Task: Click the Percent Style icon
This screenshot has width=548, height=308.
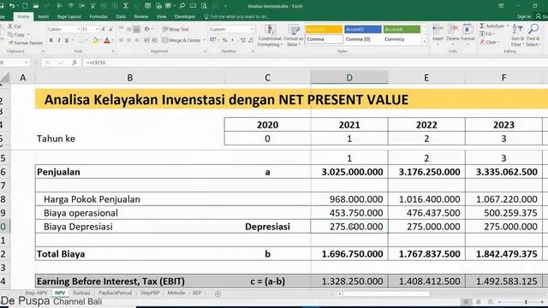Action: click(x=224, y=40)
